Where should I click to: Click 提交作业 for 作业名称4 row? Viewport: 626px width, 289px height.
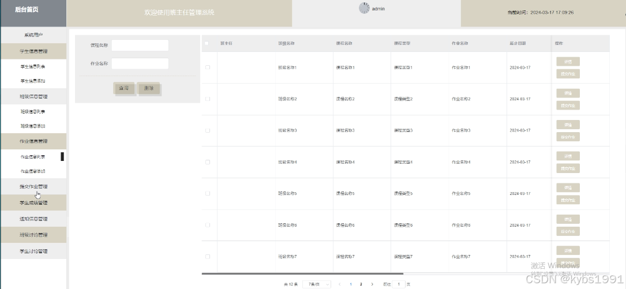[x=568, y=168]
